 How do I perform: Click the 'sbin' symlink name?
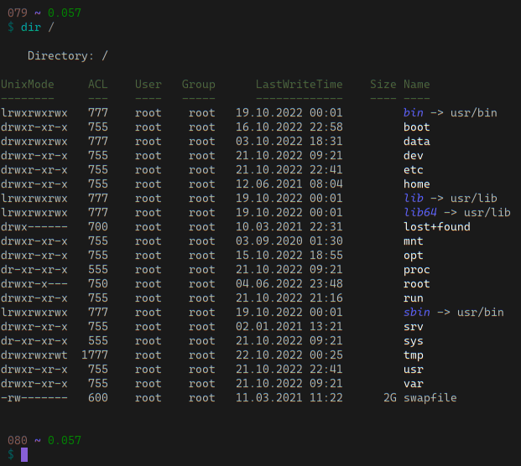[417, 313]
